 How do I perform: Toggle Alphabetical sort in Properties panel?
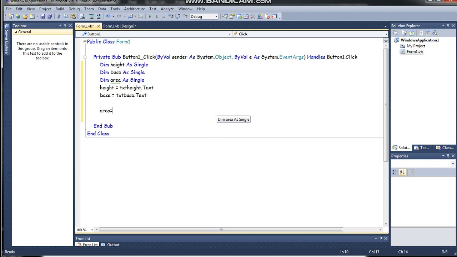coord(402,172)
